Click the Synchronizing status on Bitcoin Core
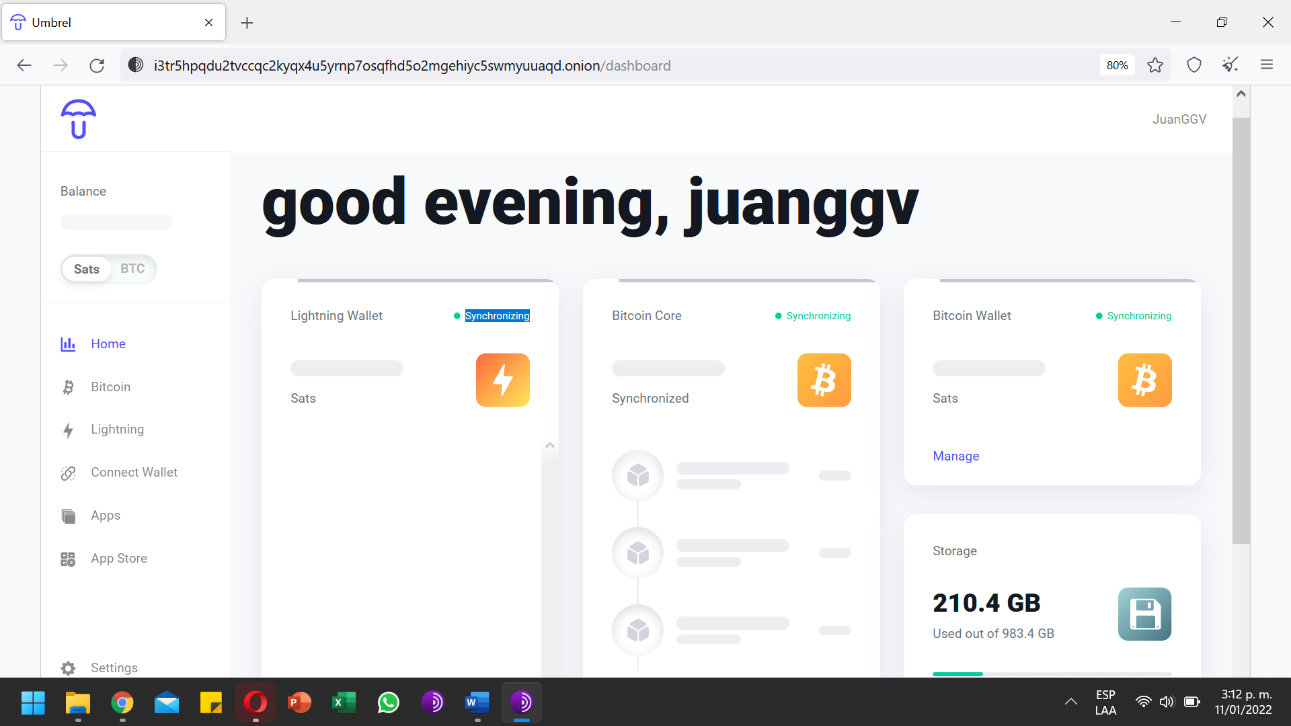1291x726 pixels. point(818,315)
